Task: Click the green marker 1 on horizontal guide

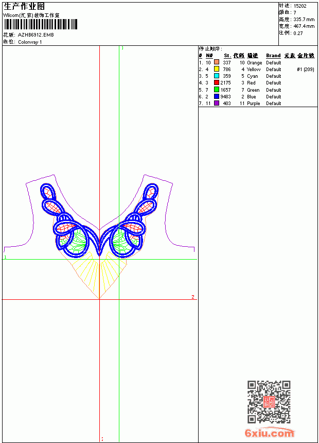Action: click(x=5, y=257)
